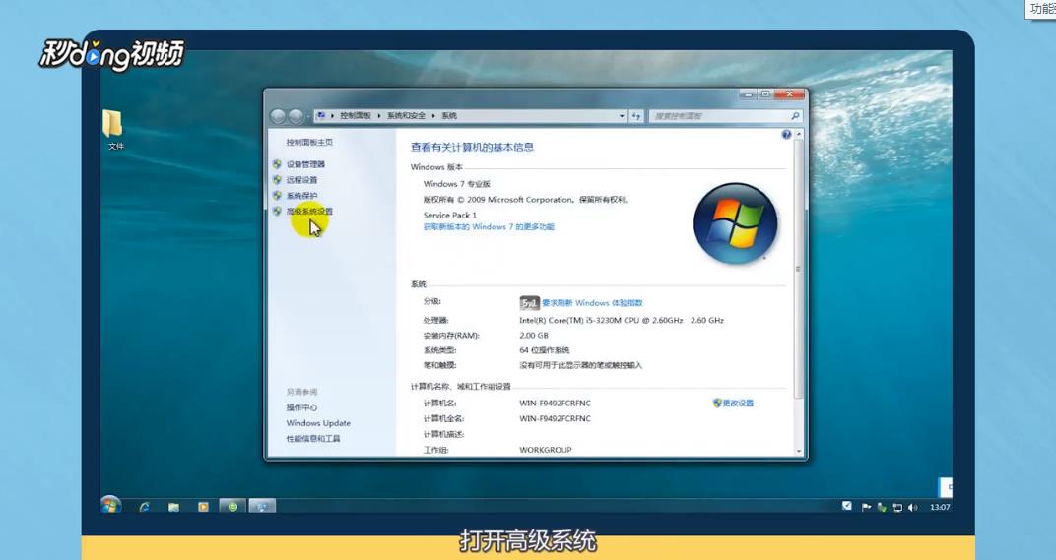
Task: Click the control panel icon in address bar
Action: (321, 116)
